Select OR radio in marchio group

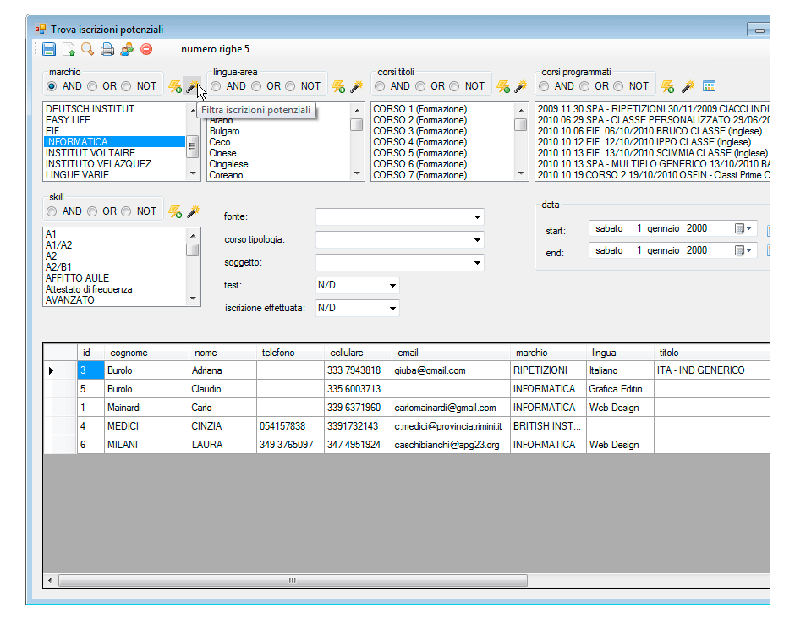click(x=92, y=86)
